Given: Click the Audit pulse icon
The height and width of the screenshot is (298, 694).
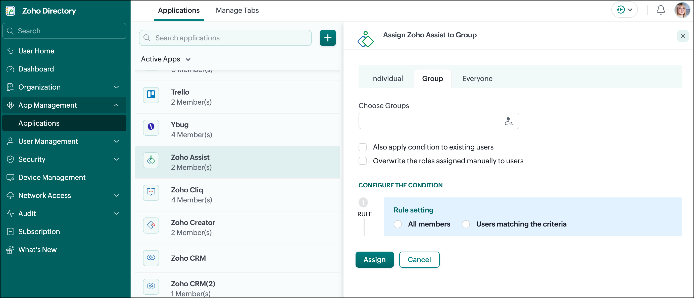Looking at the screenshot, I should pos(10,213).
